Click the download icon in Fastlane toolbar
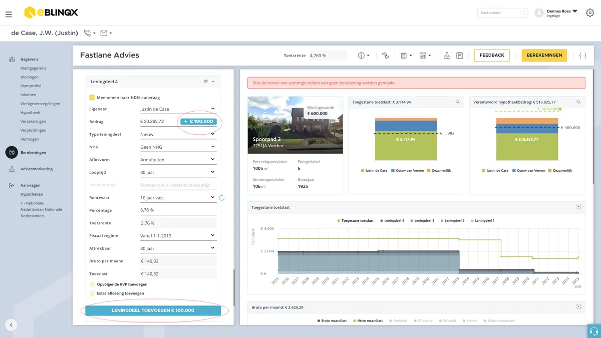The height and width of the screenshot is (338, 601). pyautogui.click(x=447, y=55)
